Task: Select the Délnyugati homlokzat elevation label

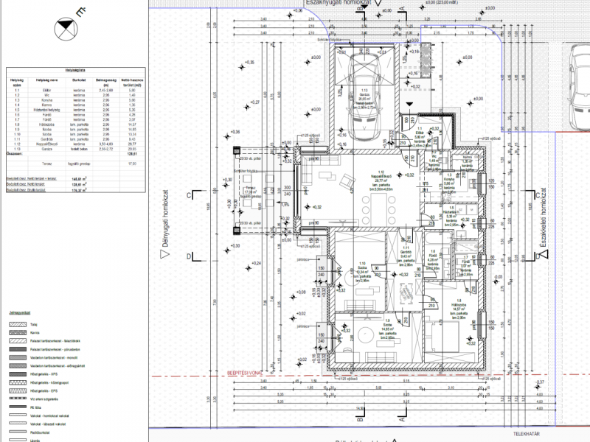Action: [x=165, y=218]
